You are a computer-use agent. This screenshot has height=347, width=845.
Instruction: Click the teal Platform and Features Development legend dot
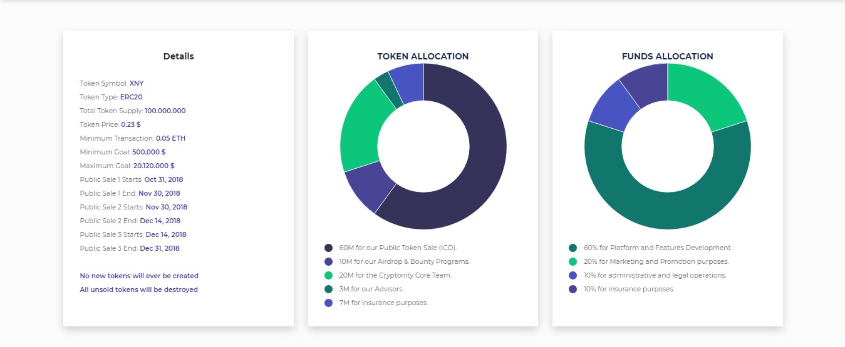coord(573,248)
